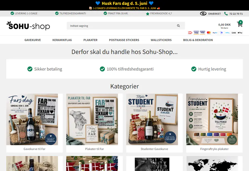This screenshot has height=171, width=249.
Task: Open the Studenter Gavekurve category link
Action: click(154, 149)
